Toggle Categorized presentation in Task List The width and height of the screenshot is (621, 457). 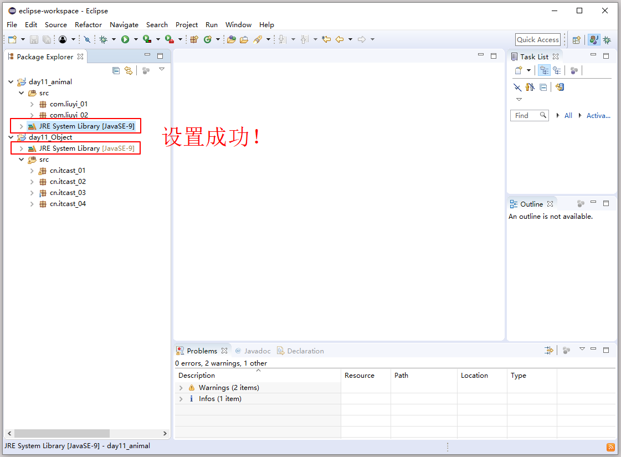coord(545,70)
